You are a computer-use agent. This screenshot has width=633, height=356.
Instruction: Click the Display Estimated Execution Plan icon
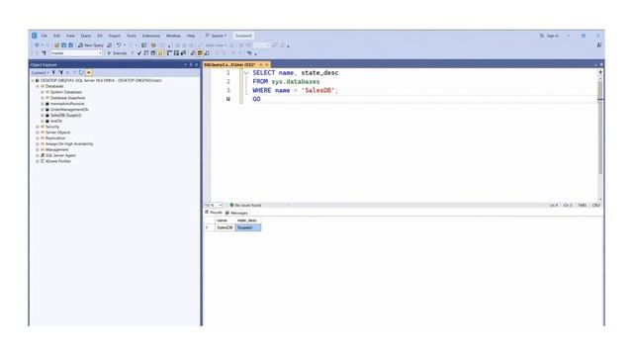(x=146, y=53)
